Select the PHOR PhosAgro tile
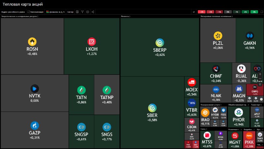 tap(239, 117)
